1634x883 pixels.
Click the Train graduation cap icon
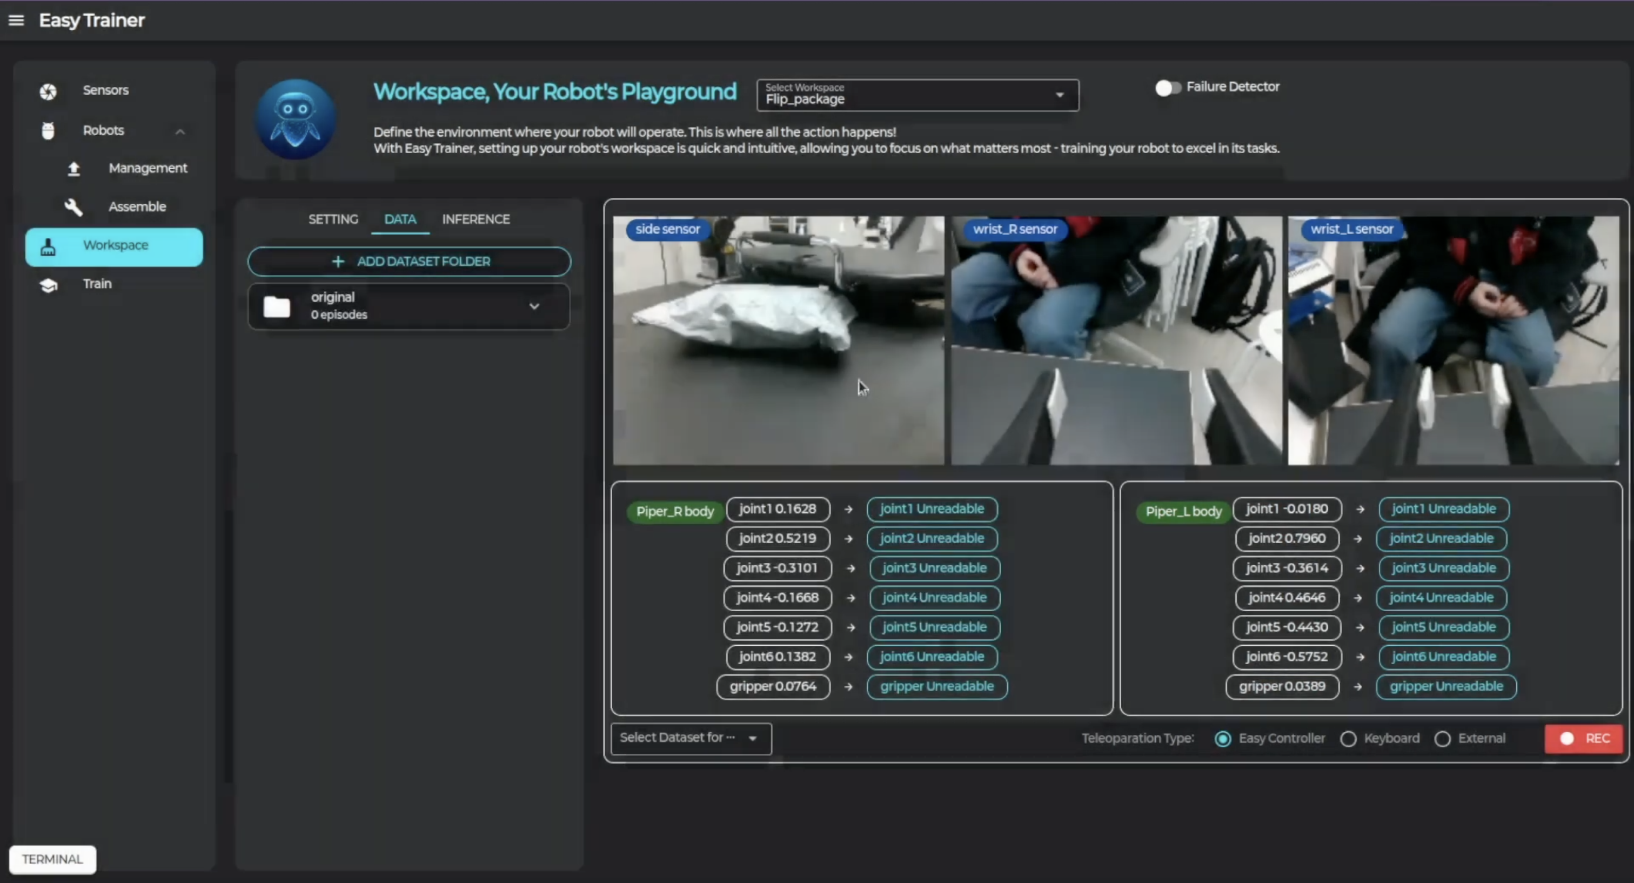pyautogui.click(x=49, y=285)
